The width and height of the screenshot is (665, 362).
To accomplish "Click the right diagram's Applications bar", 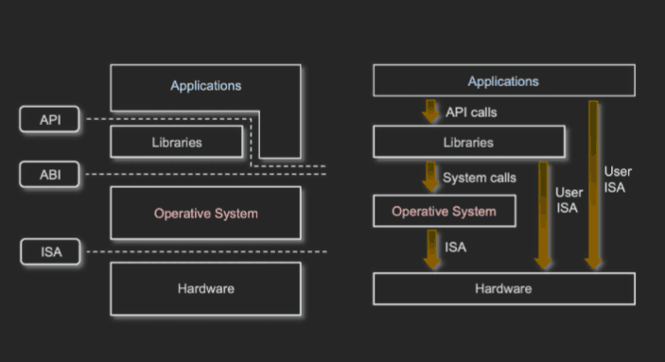I will click(504, 80).
